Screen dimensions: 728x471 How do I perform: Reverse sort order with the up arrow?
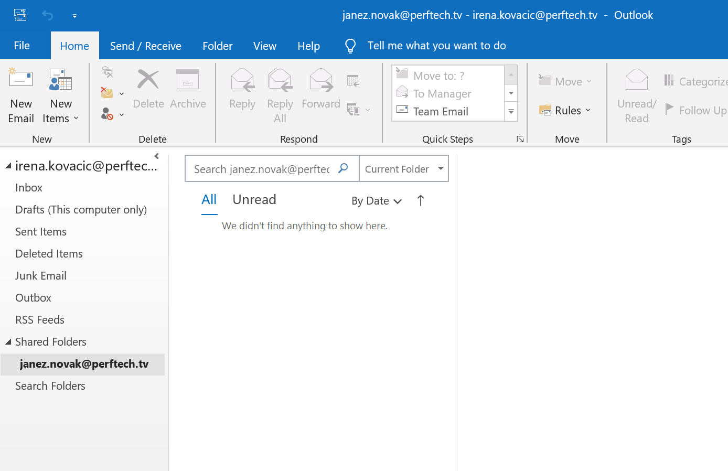[421, 200]
